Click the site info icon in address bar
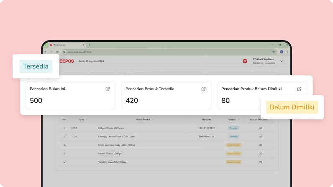Image resolution: width=333 pixels, height=187 pixels. click(x=64, y=52)
